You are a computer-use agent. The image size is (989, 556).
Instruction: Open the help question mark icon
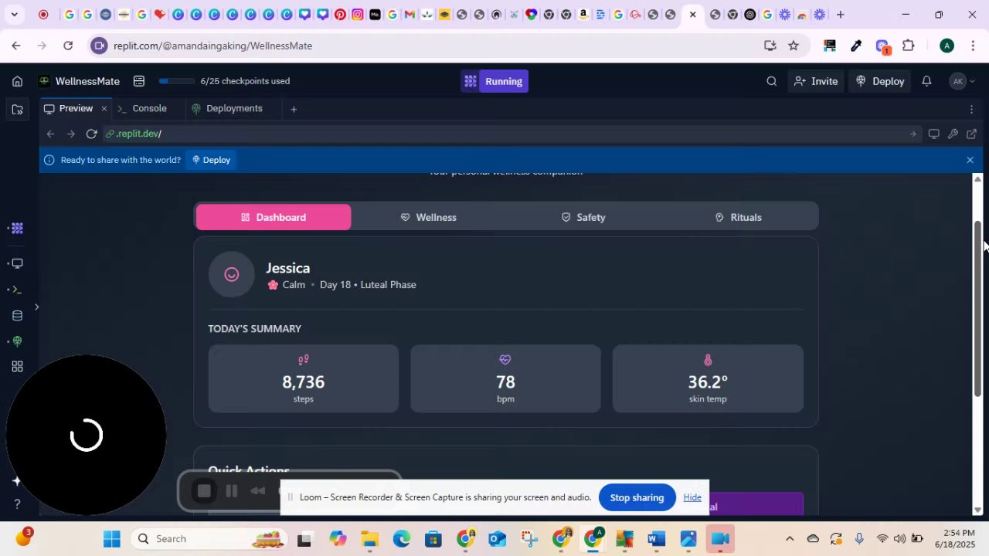[17, 504]
